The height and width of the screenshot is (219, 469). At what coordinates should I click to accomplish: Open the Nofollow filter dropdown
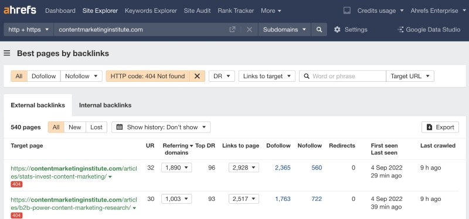coord(81,76)
